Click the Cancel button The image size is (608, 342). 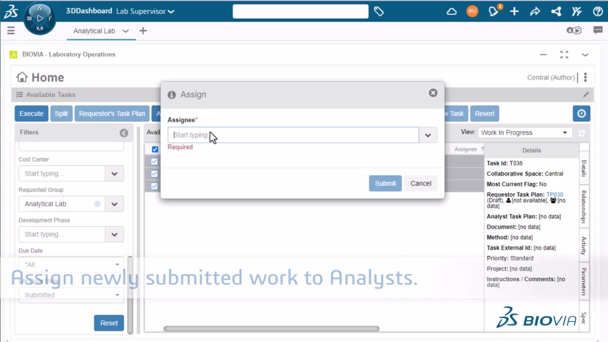click(x=421, y=184)
